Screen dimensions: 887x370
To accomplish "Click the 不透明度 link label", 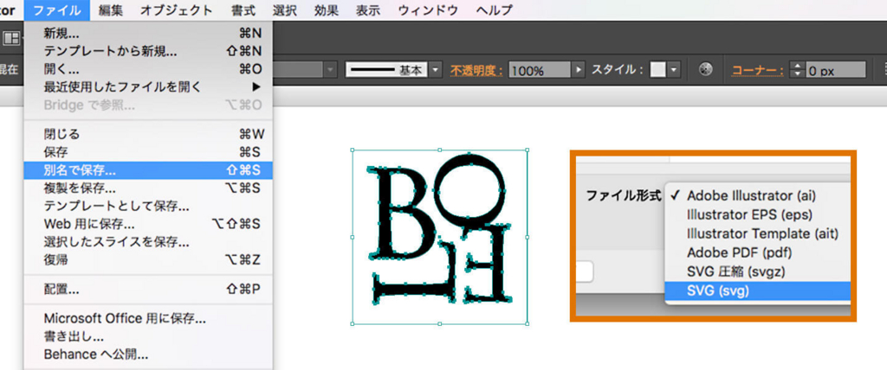I will 476,71.
